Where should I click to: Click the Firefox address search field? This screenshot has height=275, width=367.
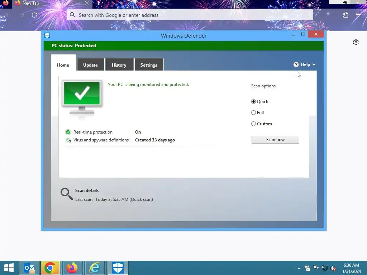(190, 15)
